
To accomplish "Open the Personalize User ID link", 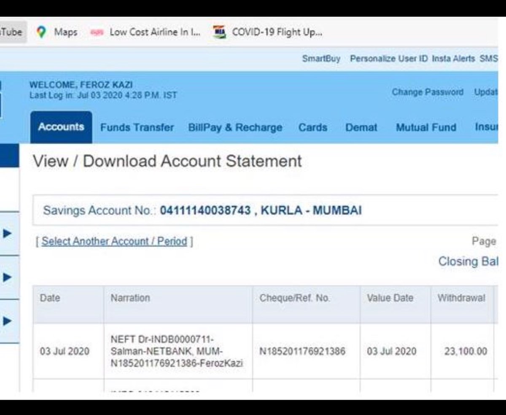I will pos(389,59).
